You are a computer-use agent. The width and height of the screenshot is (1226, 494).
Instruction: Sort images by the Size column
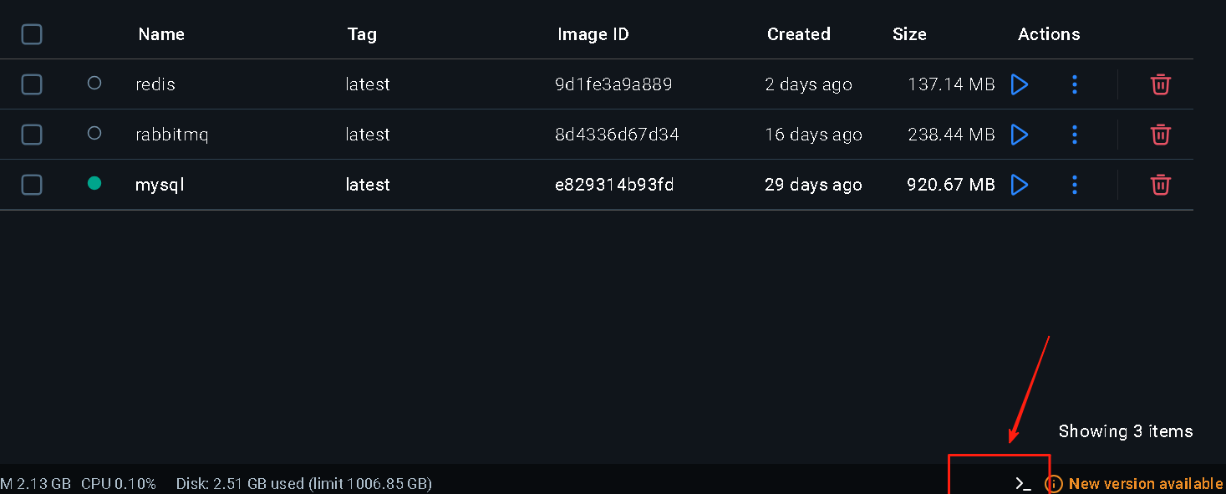(x=909, y=34)
